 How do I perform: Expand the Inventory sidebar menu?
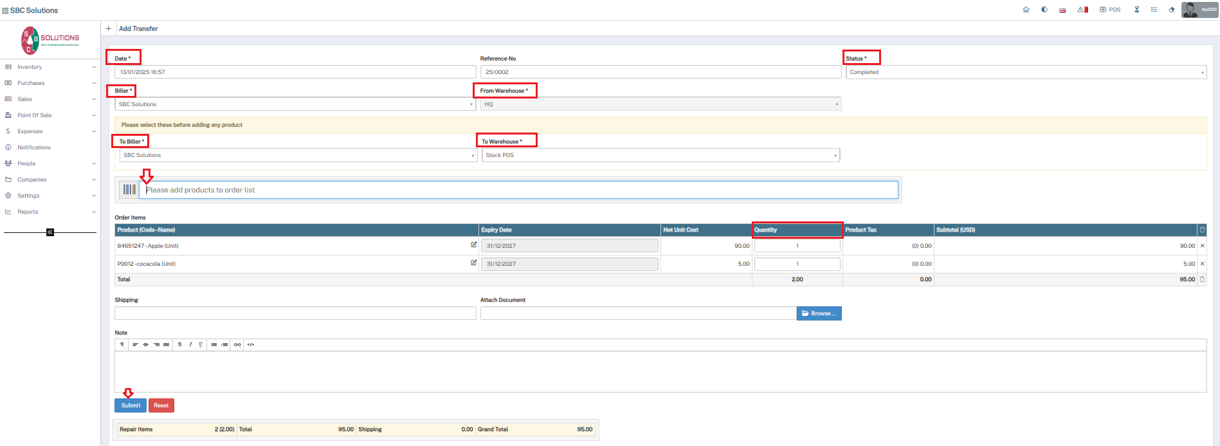pyautogui.click(x=50, y=67)
